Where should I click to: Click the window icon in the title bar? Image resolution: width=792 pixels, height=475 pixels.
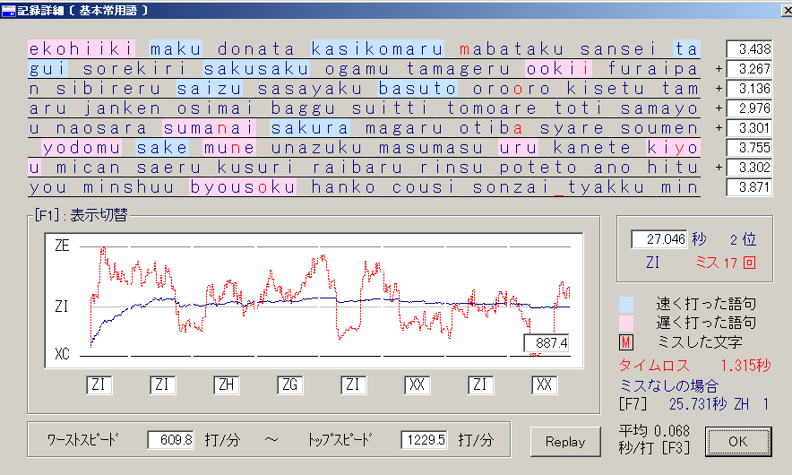tap(8, 10)
